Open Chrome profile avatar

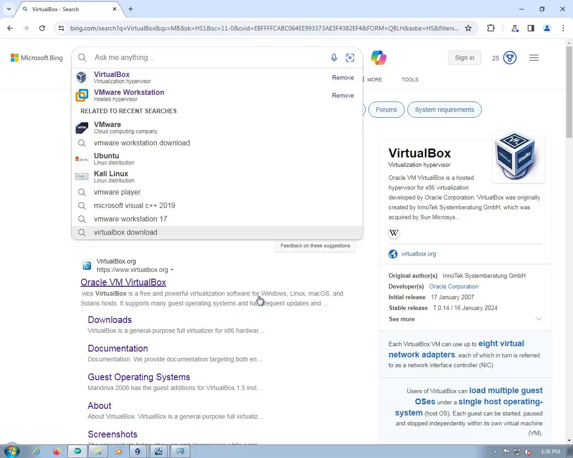coord(547,28)
